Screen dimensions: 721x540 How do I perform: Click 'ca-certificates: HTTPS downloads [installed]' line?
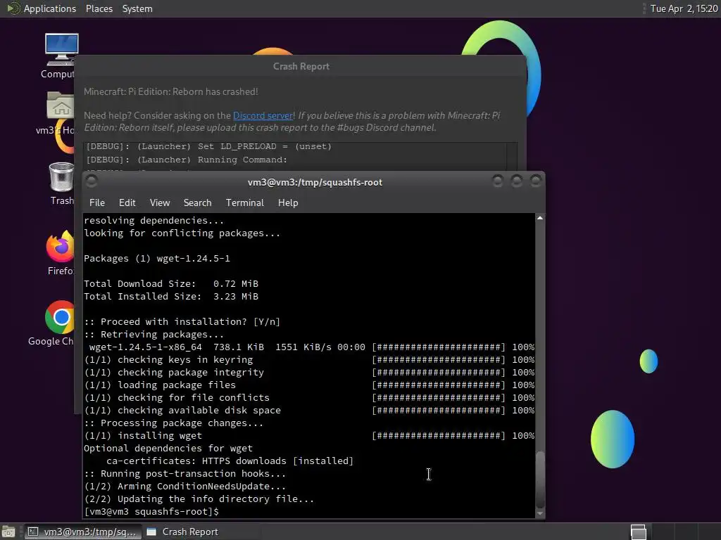(x=230, y=461)
